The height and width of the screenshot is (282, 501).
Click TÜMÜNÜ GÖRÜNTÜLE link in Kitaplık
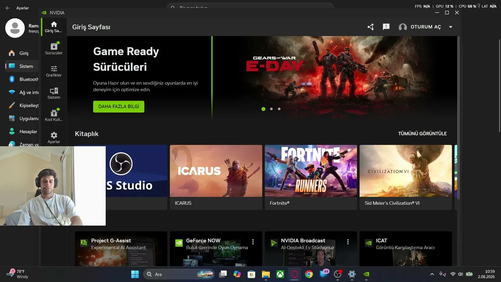tap(422, 134)
